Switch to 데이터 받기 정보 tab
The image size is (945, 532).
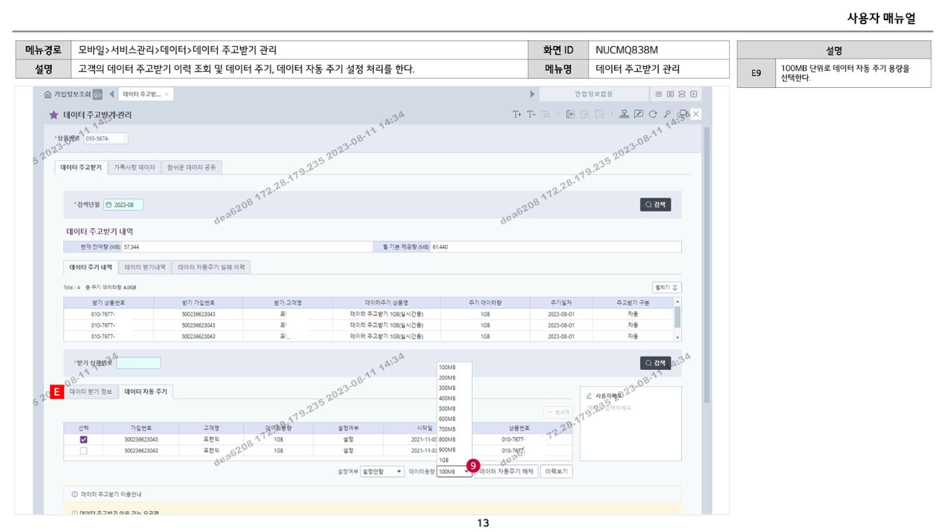click(91, 392)
